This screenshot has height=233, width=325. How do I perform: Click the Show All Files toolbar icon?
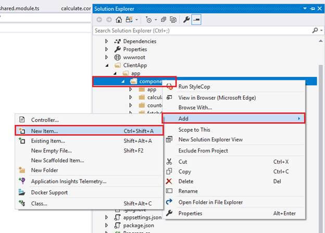click(173, 20)
